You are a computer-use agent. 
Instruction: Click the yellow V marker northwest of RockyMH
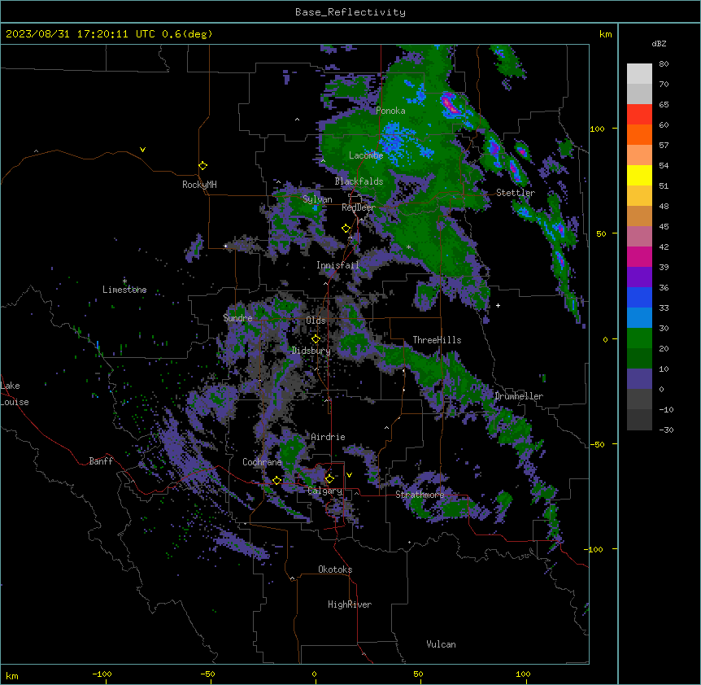(x=142, y=150)
